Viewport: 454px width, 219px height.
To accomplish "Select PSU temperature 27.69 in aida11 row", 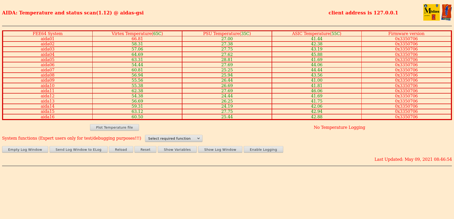I will coord(227,91).
